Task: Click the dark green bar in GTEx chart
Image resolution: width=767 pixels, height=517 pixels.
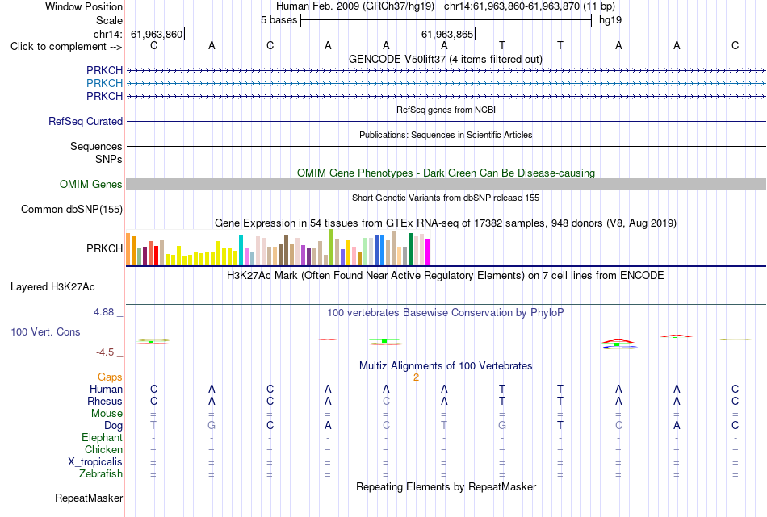Action: 410,249
